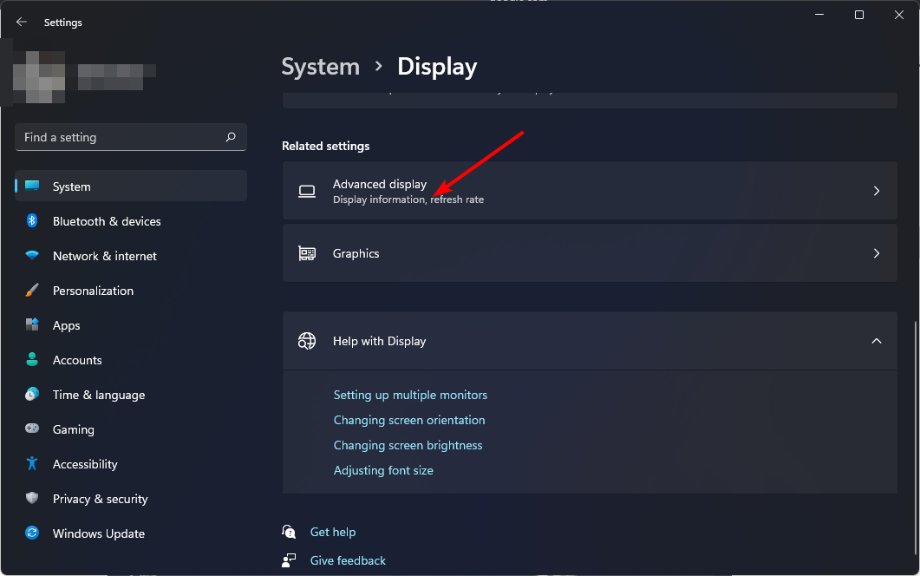Image resolution: width=920 pixels, height=576 pixels.
Task: Click the Graphics GPU icon
Action: tap(306, 253)
